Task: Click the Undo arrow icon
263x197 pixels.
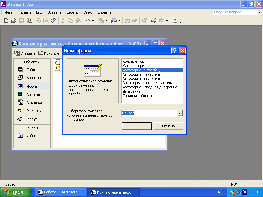Action: 88,21
